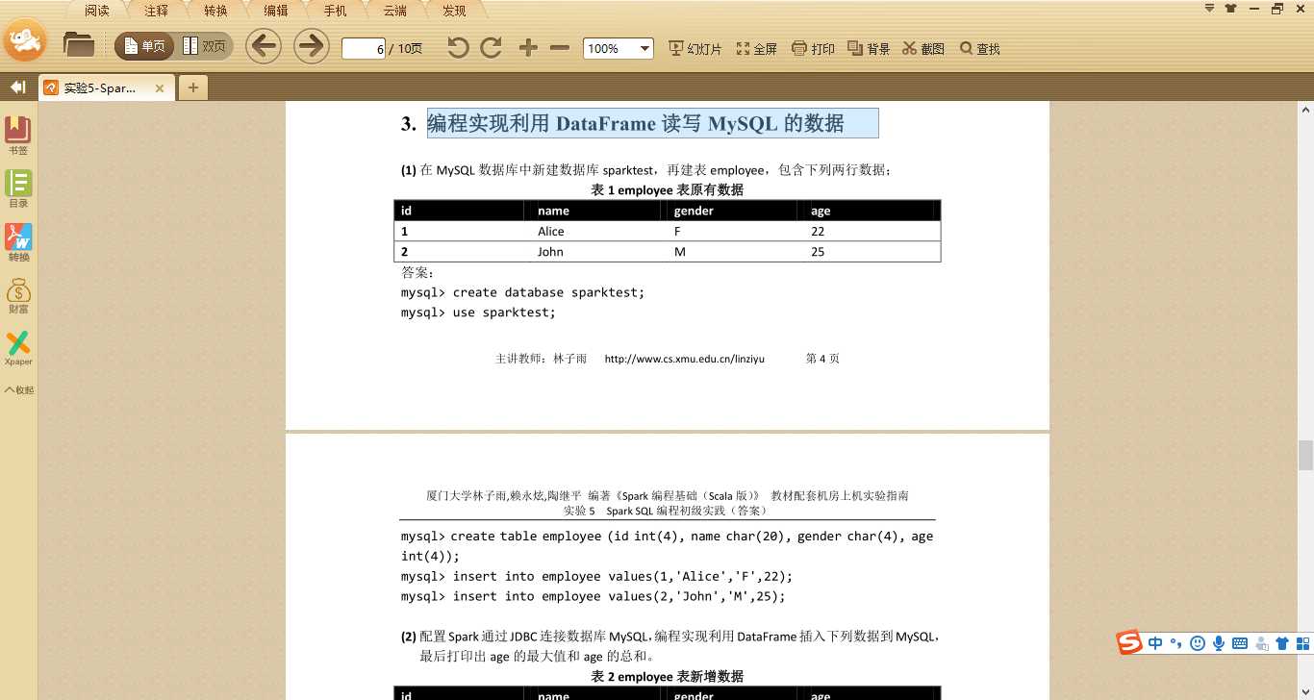Open the 财富 money bag sidebar icon
The width and height of the screenshot is (1314, 700).
(18, 296)
